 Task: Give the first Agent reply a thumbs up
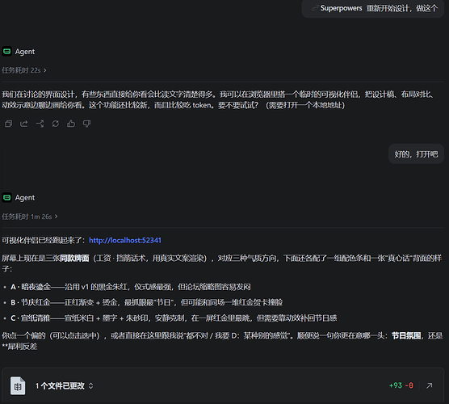(x=71, y=124)
